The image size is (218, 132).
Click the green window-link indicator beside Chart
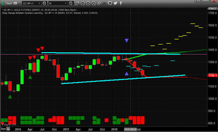3,3
